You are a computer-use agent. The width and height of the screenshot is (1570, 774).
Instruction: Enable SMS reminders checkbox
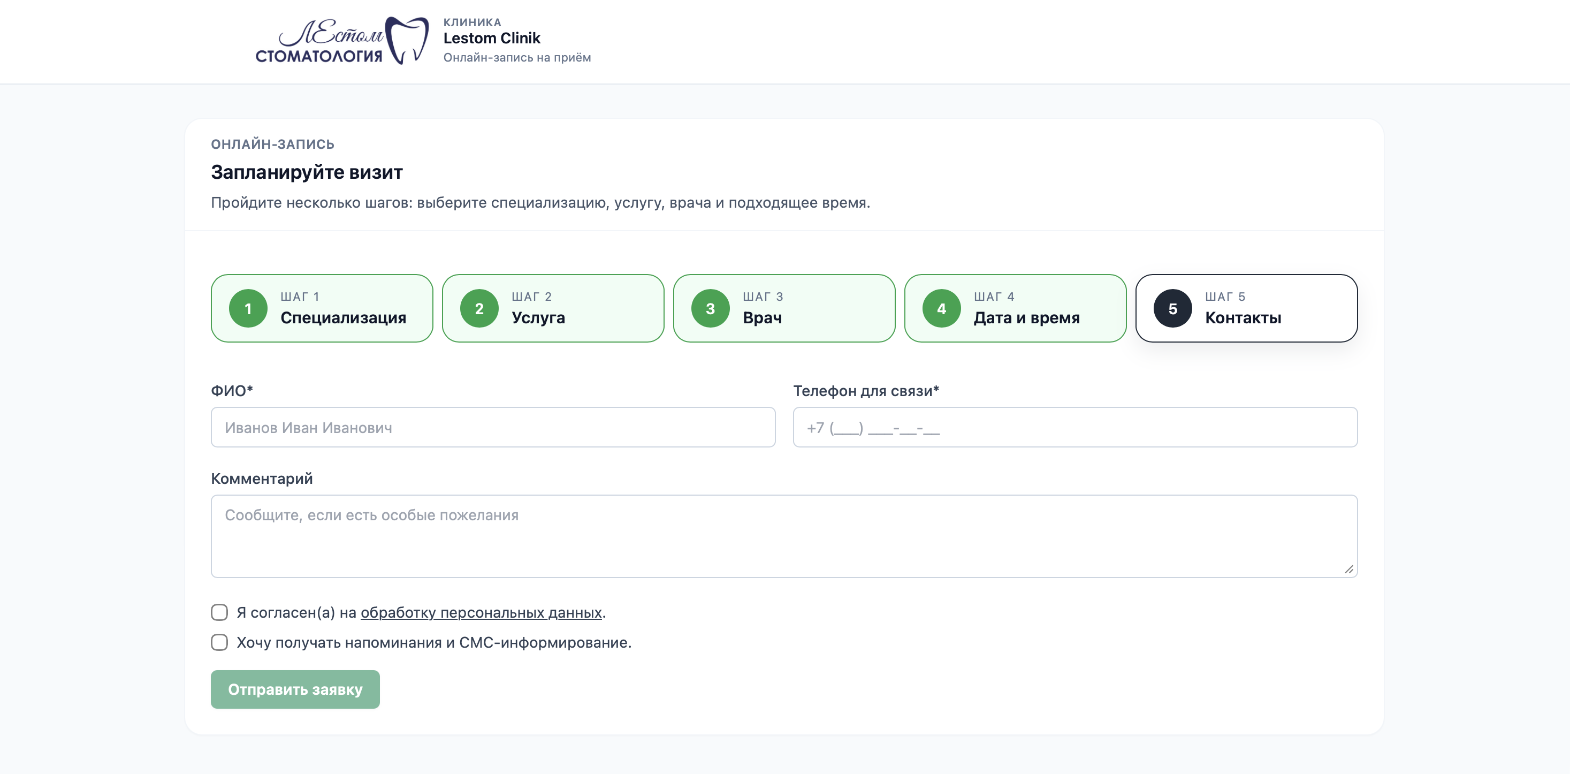219,642
